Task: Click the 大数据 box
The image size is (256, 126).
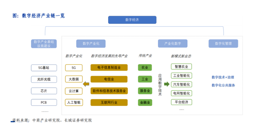Action: [x=74, y=79]
